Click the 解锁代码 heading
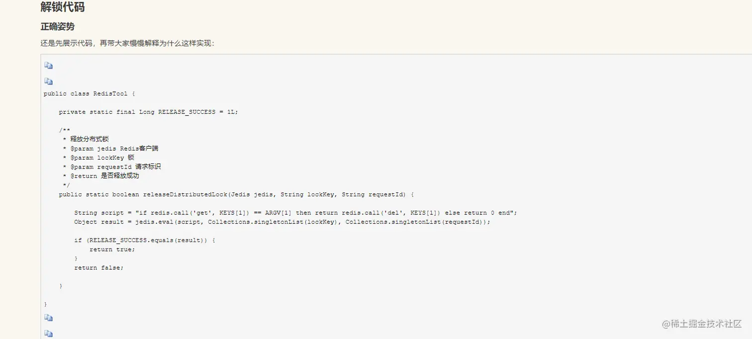752x339 pixels. pos(62,7)
